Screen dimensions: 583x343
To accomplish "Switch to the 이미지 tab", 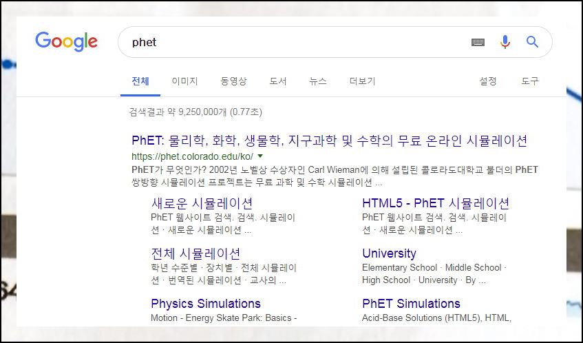I will pos(184,81).
